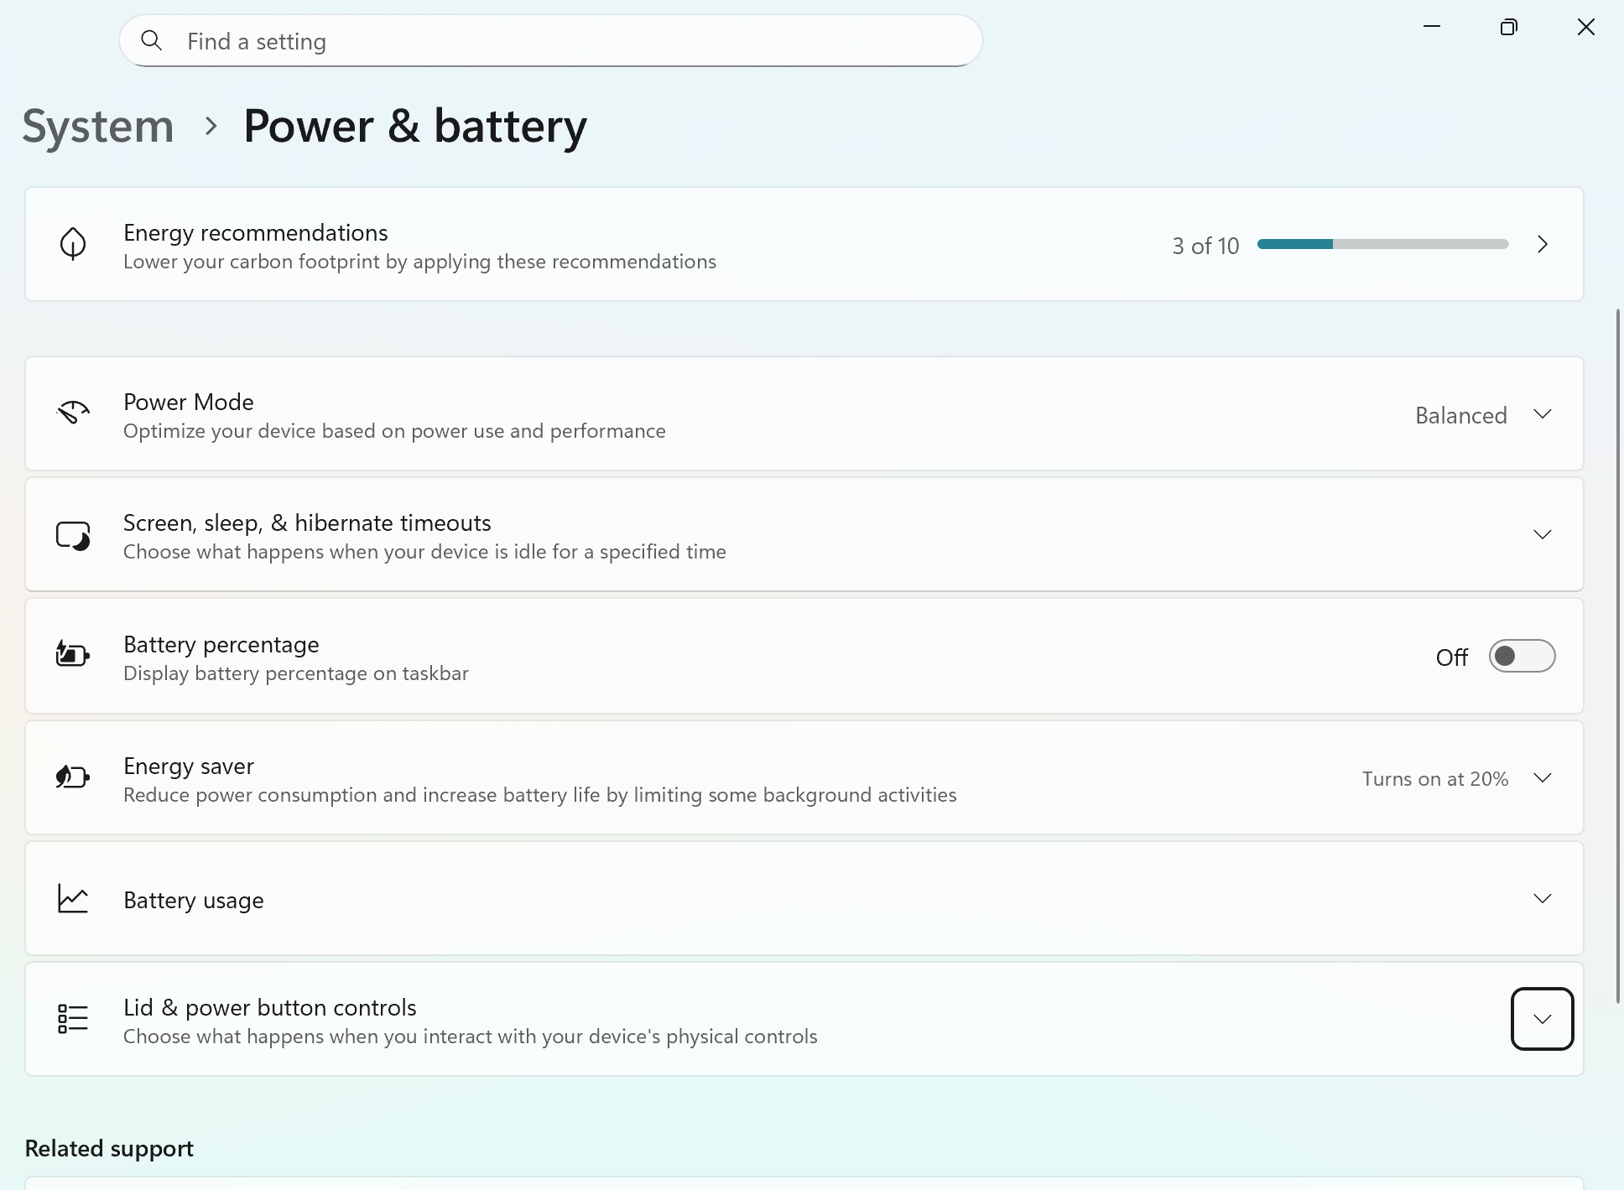
Task: Click the Battery percentage row title
Action: 221,644
